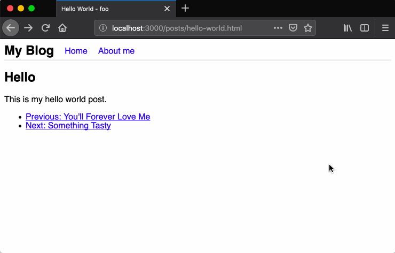Click the Home navigation link
395x253 pixels.
(x=76, y=51)
